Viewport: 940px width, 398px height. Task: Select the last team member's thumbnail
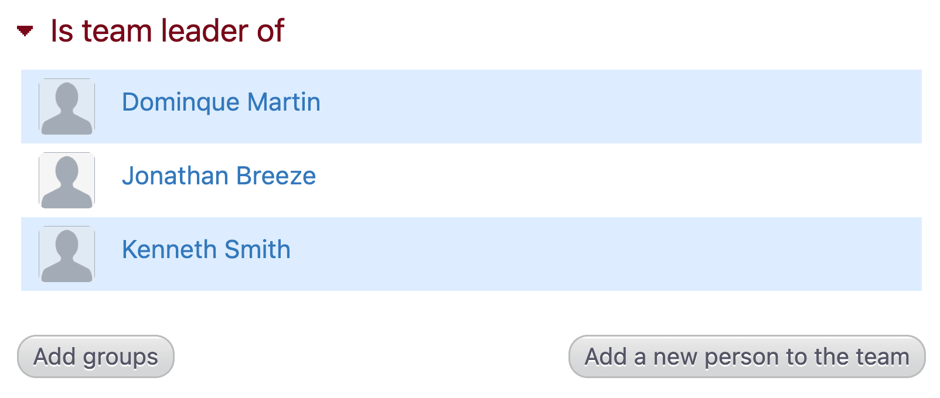click(67, 254)
